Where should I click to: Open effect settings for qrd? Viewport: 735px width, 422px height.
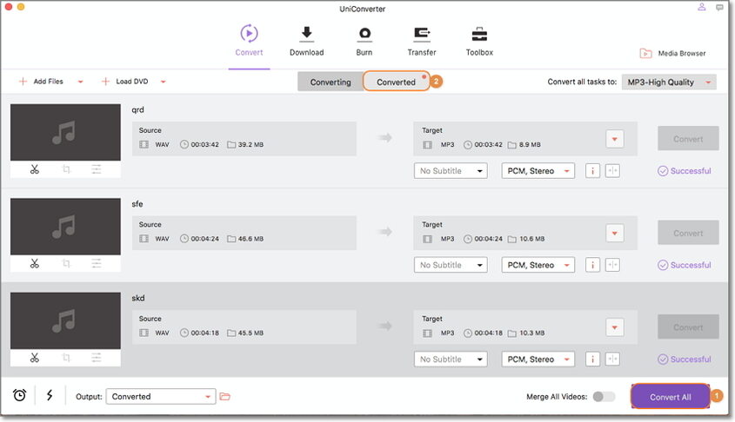click(x=96, y=169)
